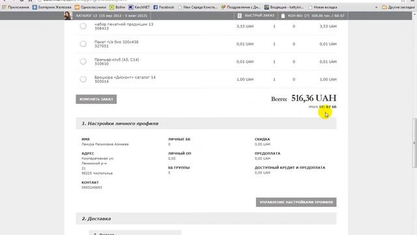Click the user avatar photo in header
The image size is (417, 235).
tap(68, 16)
